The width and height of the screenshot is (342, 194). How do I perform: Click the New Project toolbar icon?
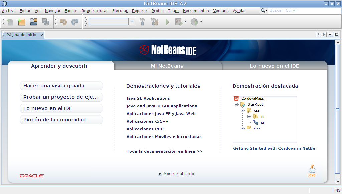(21, 22)
